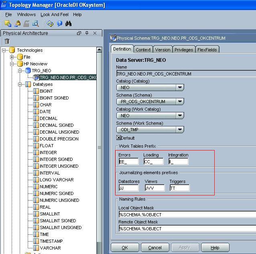Image resolution: width=256 pixels, height=254 pixels.
Task: Open the File menu
Action: pyautogui.click(x=8, y=14)
